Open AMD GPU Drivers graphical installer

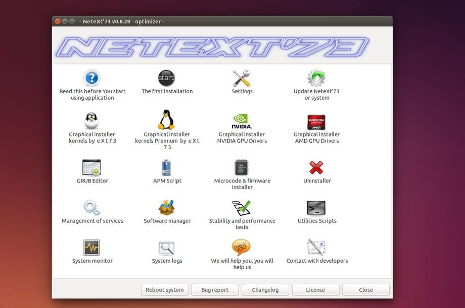click(316, 121)
